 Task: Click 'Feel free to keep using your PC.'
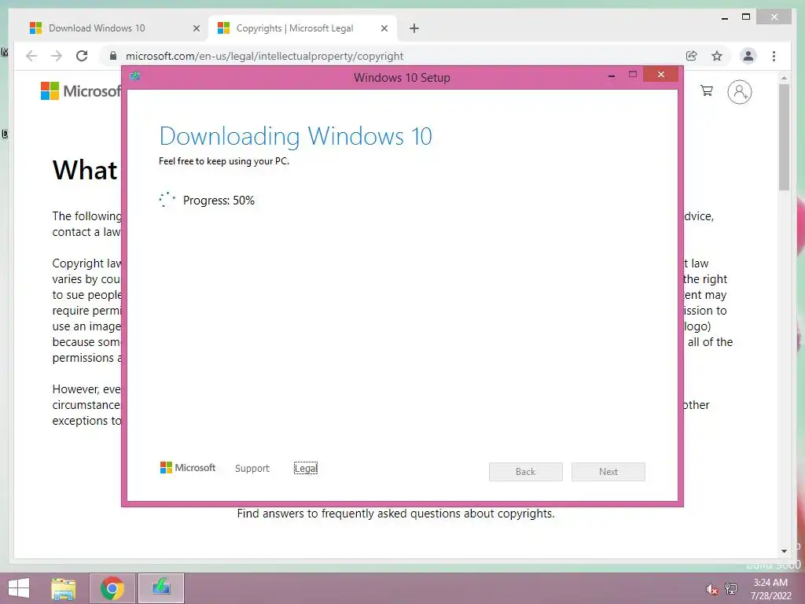click(x=224, y=161)
